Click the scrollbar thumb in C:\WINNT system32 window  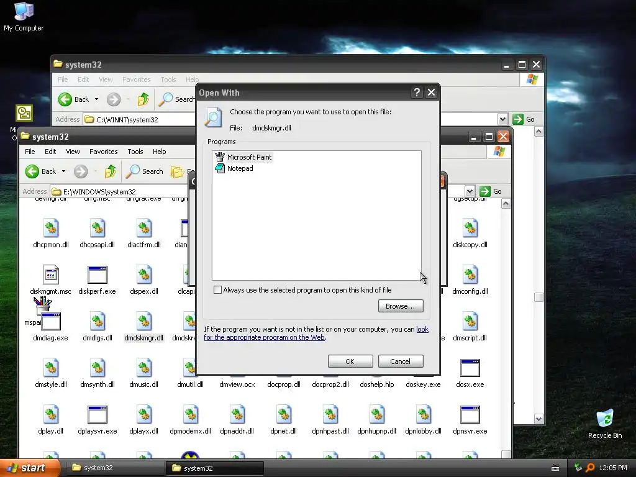coord(538,298)
